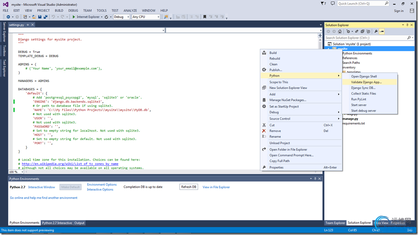Open the Solution Explorer window position dropdown
This screenshot has width=418, height=235.
[403, 25]
